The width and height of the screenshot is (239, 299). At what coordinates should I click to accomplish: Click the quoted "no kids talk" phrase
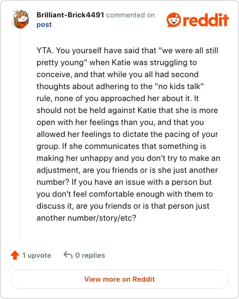[x=179, y=86]
